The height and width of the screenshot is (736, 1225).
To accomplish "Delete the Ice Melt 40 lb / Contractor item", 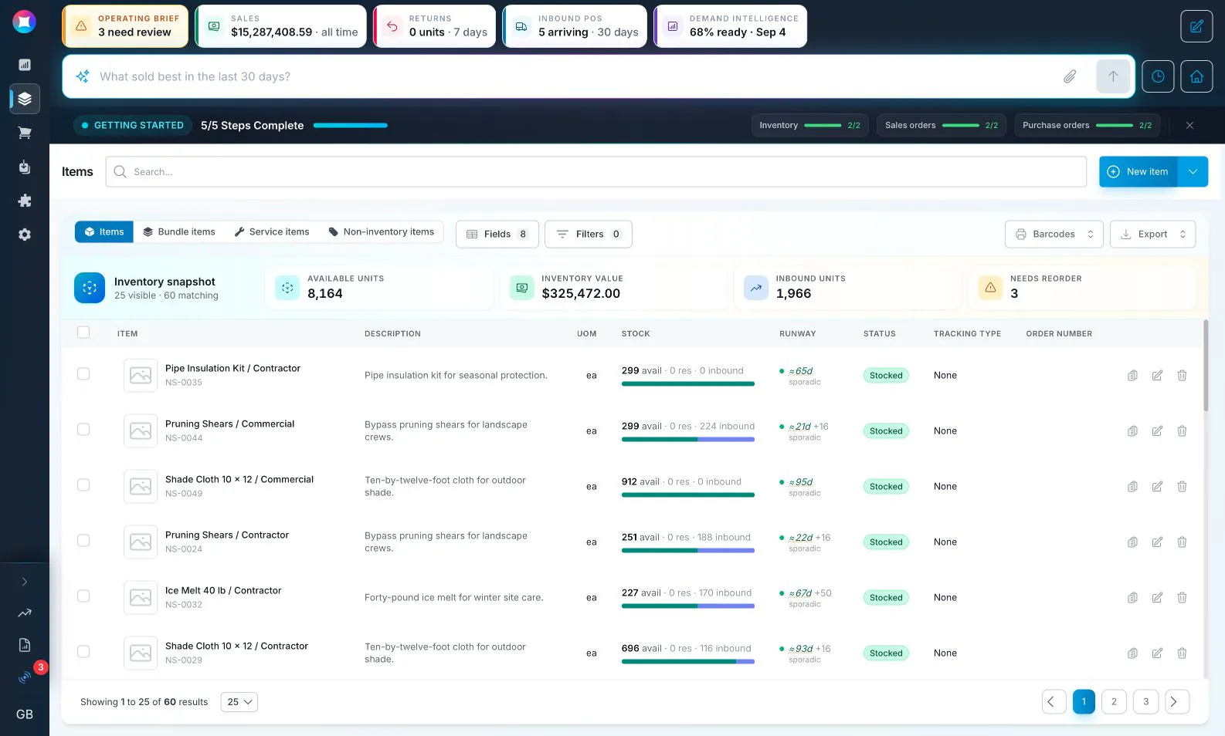I will click(x=1182, y=598).
